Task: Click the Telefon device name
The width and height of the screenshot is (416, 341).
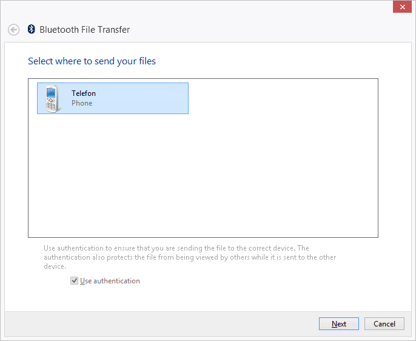Action: pyautogui.click(x=84, y=93)
